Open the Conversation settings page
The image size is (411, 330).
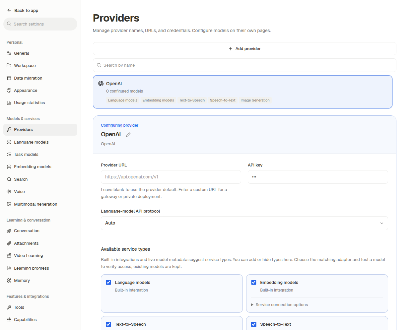tap(40, 231)
